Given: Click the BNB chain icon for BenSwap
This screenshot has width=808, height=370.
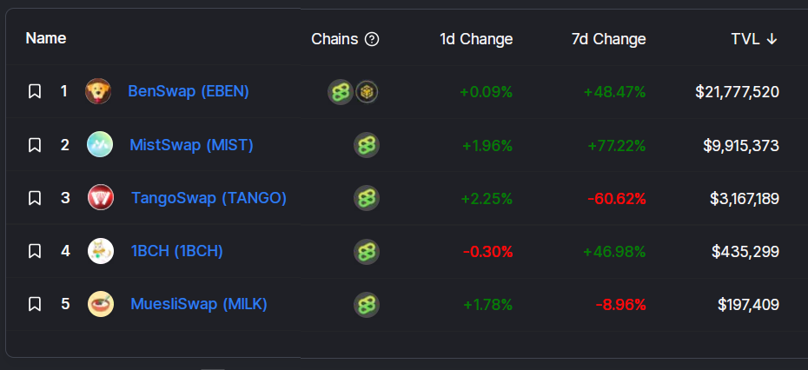Looking at the screenshot, I should point(367,92).
